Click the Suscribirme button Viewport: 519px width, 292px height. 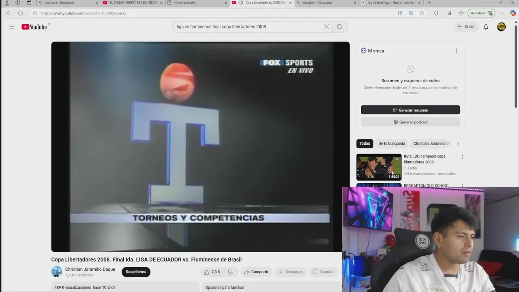[136, 272]
